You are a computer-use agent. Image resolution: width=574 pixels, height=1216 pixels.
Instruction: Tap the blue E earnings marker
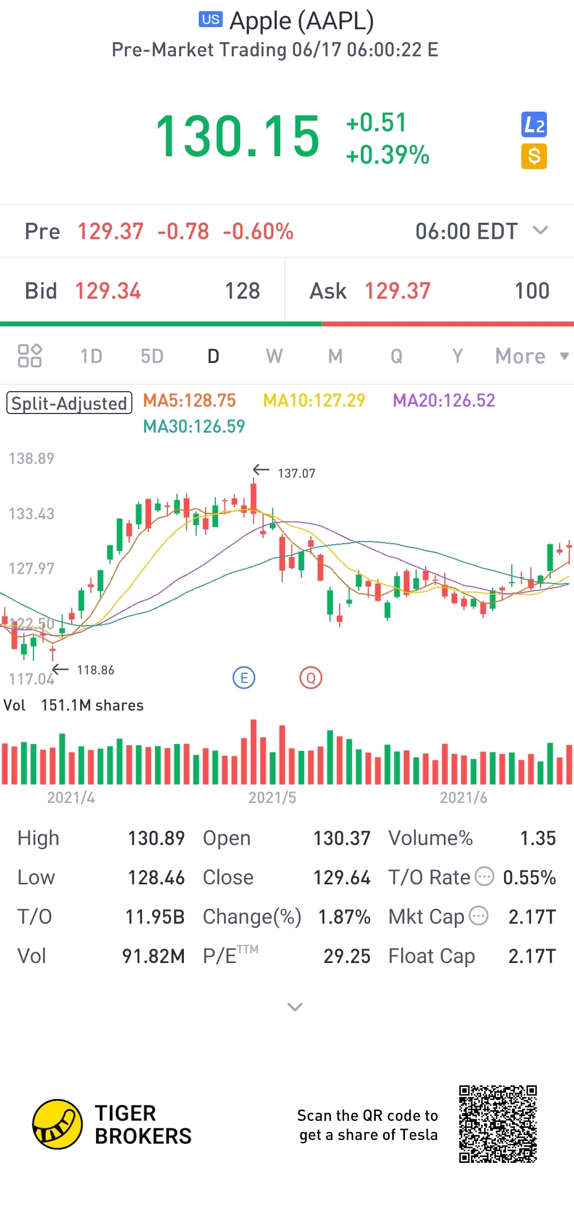pos(244,678)
